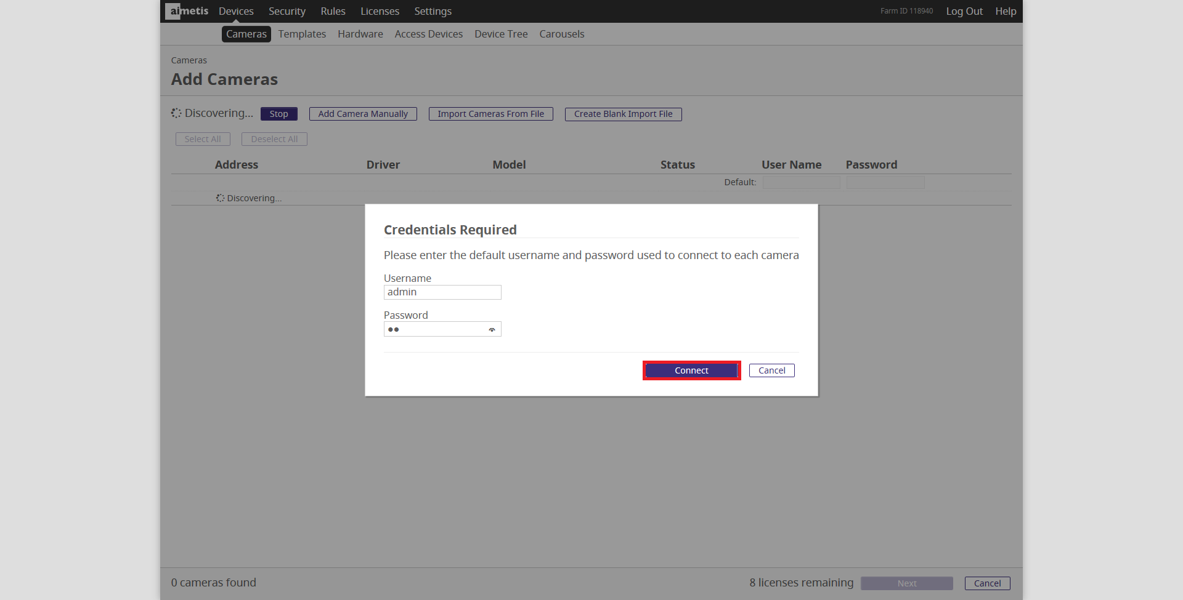This screenshot has width=1183, height=600.
Task: Cancel the Credentials Required dialog
Action: [x=771, y=370]
